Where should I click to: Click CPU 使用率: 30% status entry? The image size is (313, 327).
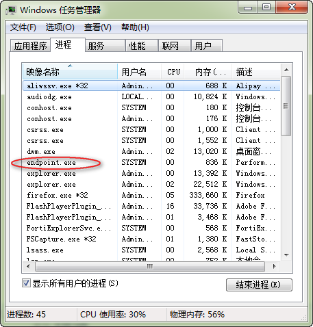pyautogui.click(x=113, y=315)
